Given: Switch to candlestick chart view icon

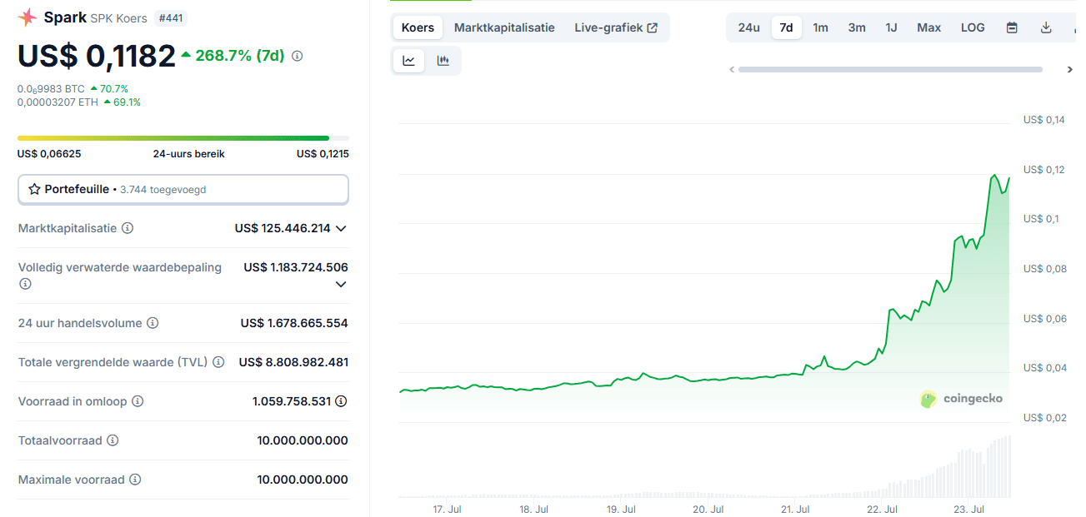Looking at the screenshot, I should (x=443, y=61).
